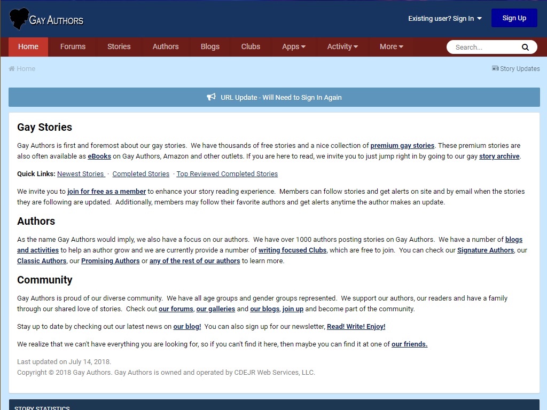This screenshot has height=410, width=547.
Task: Open Top Reviewed Completed Stories link
Action: point(227,174)
